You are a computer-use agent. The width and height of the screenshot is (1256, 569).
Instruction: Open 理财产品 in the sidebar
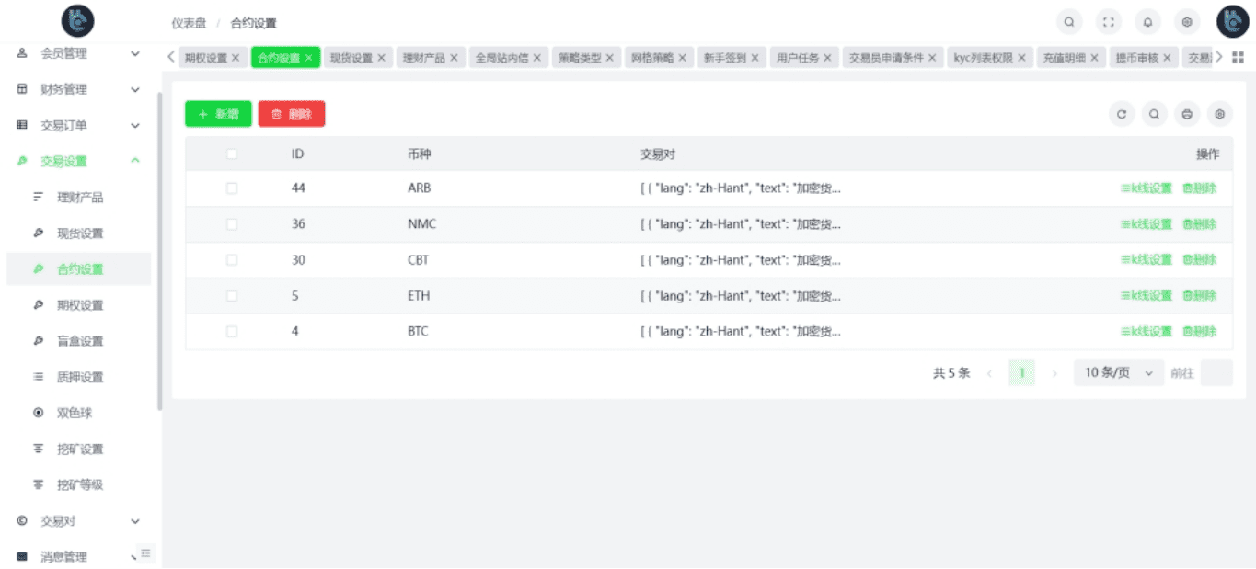(x=78, y=198)
